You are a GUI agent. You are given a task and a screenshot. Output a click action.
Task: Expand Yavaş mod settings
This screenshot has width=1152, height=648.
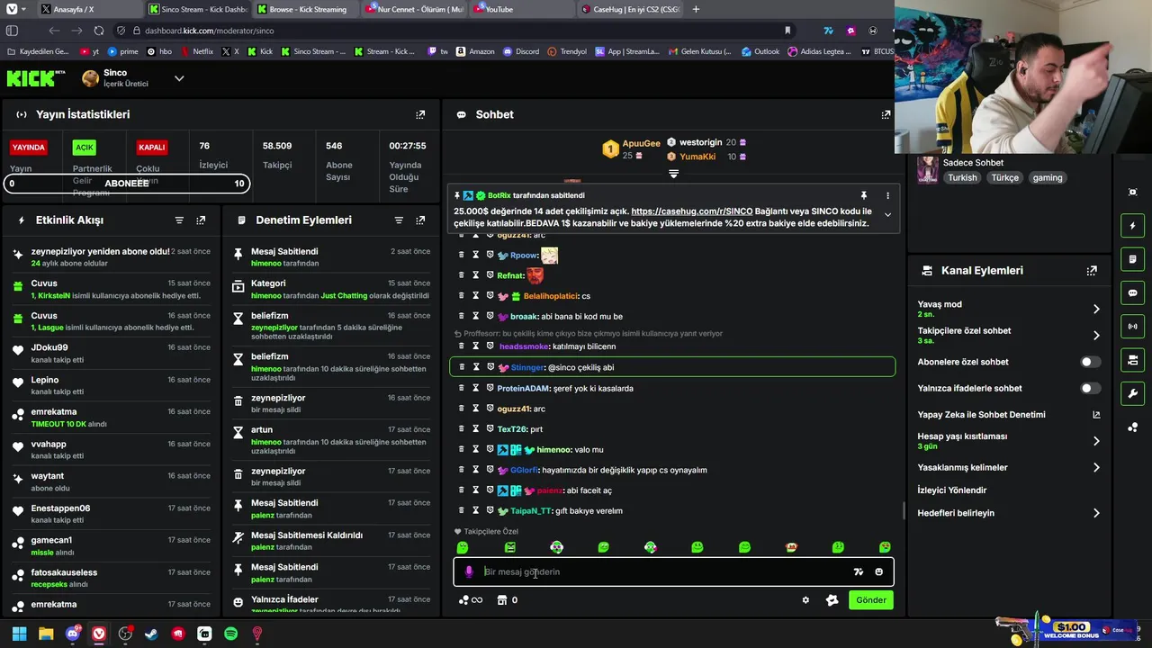point(1096,309)
